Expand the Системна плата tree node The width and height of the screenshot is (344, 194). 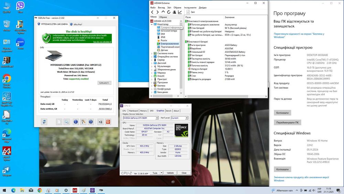coord(152,53)
